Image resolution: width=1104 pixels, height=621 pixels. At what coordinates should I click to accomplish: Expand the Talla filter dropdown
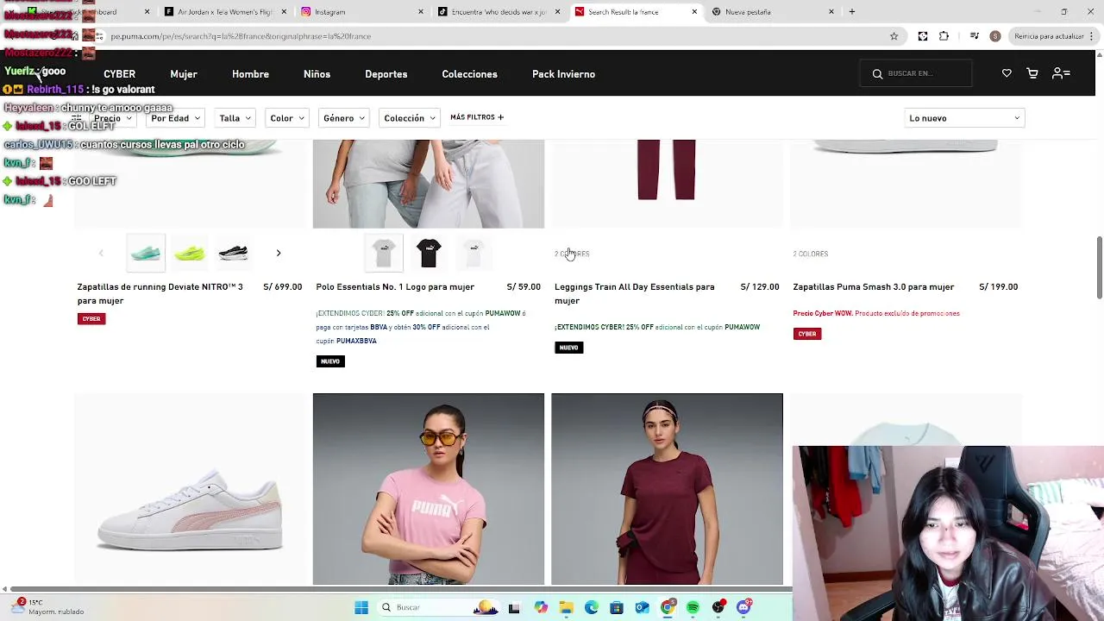(x=235, y=118)
